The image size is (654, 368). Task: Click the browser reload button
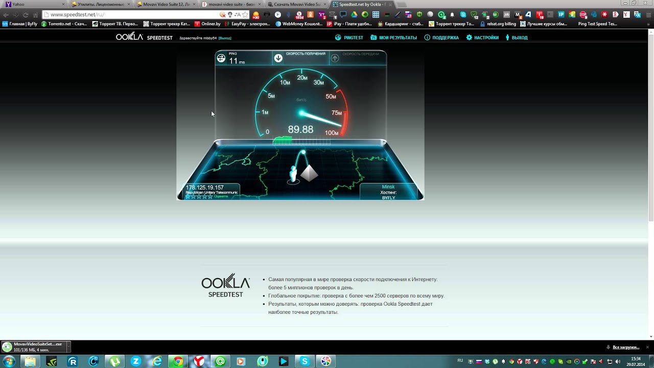tap(26, 15)
